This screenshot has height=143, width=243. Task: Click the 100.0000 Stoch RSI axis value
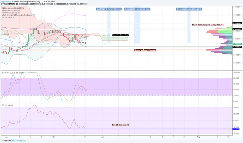pyautogui.click(x=236, y=72)
